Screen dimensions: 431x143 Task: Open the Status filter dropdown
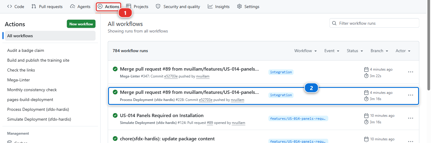coord(355,51)
